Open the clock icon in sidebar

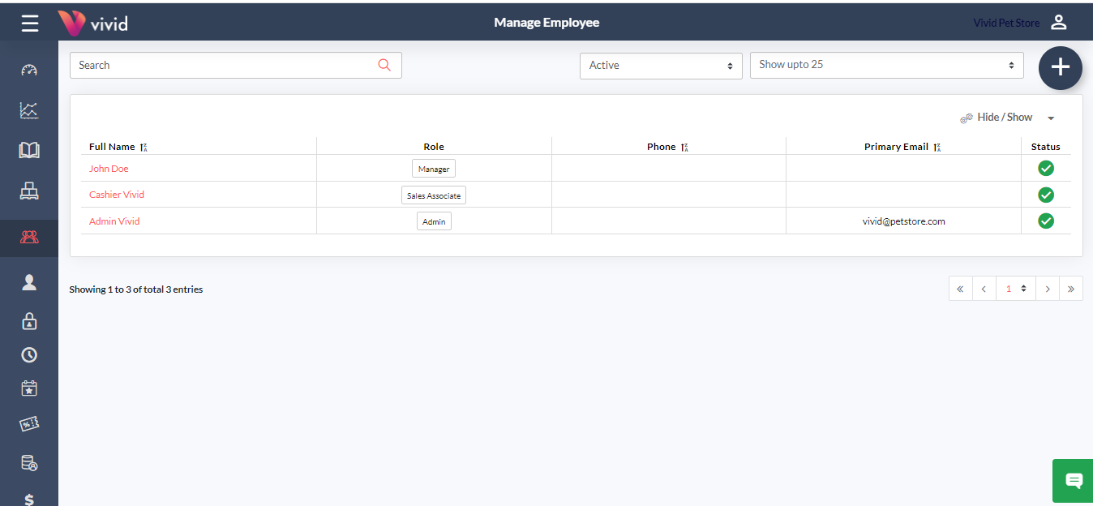click(29, 355)
